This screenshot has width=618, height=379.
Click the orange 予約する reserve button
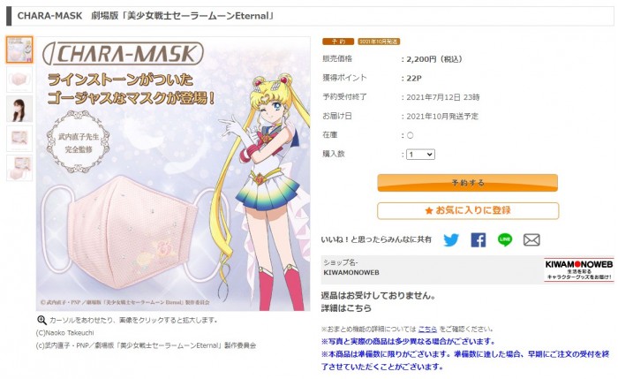pyautogui.click(x=467, y=183)
